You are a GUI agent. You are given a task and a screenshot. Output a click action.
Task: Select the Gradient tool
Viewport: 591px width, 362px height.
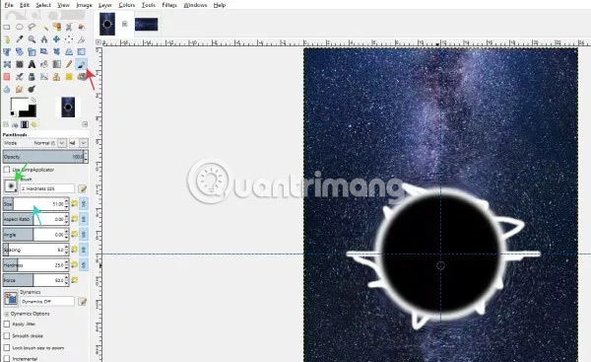[56, 64]
